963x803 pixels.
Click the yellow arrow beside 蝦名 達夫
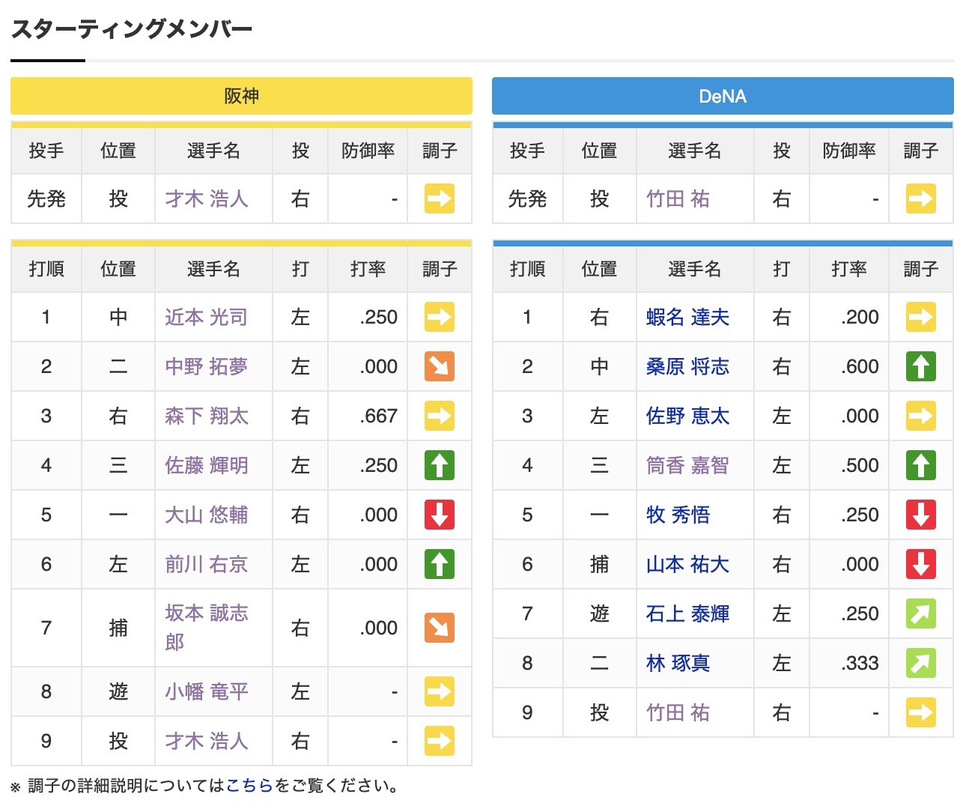[x=920, y=317]
